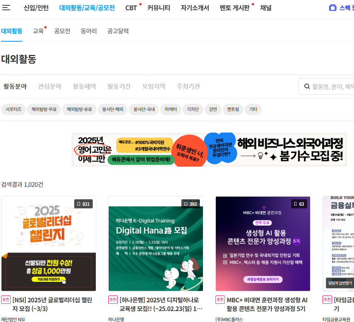
Task: Select the 활동혜택 filter tab
Action: click(84, 86)
